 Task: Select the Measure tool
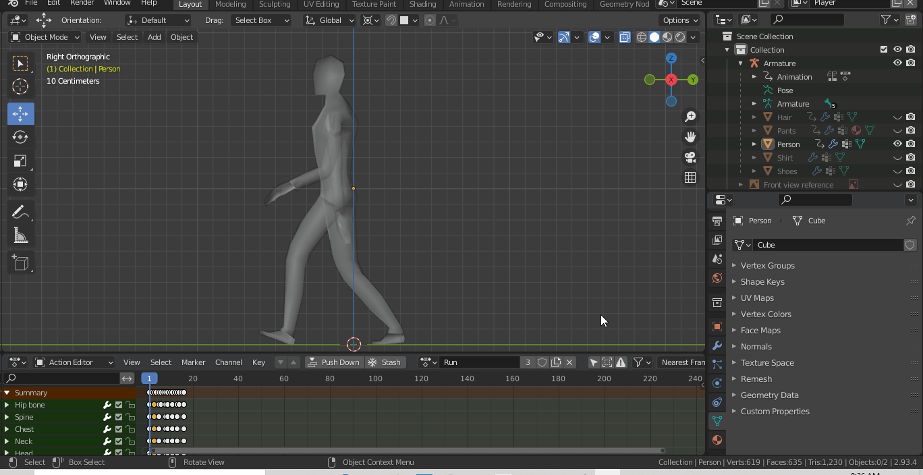tap(20, 235)
